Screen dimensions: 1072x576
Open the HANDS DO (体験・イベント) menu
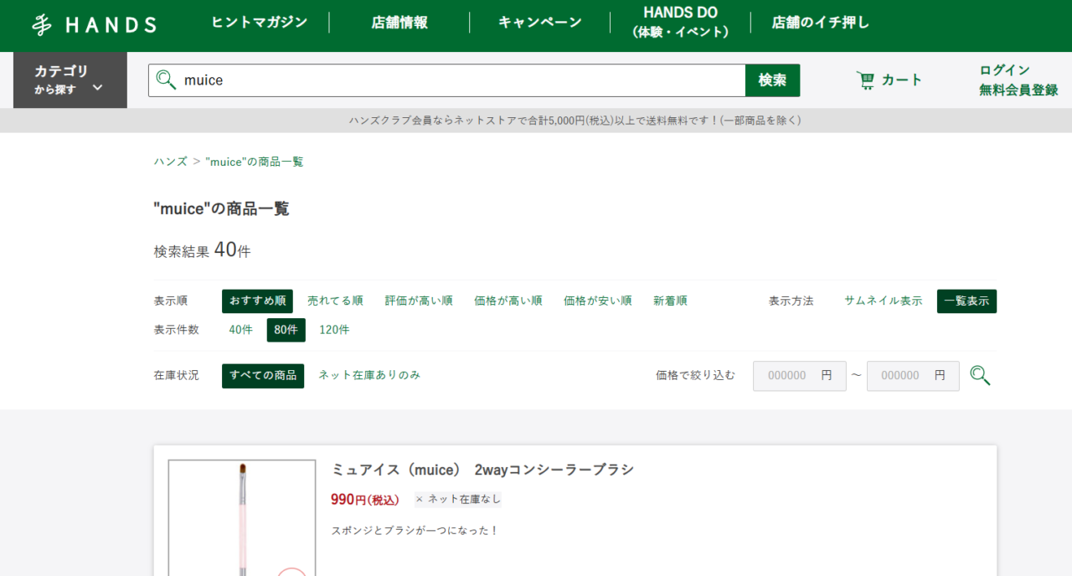click(x=681, y=23)
